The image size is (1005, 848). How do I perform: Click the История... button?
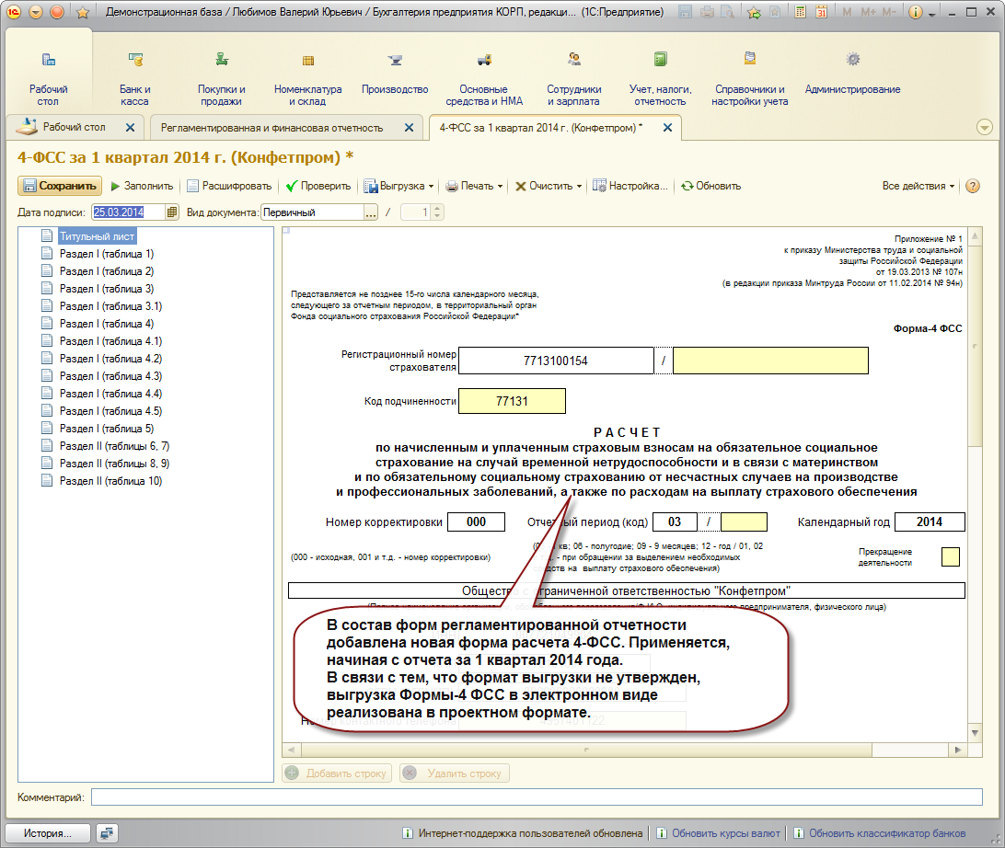coord(48,833)
